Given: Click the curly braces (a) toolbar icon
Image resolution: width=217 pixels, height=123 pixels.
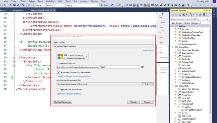Looking at the screenshot, I should tap(131, 5).
